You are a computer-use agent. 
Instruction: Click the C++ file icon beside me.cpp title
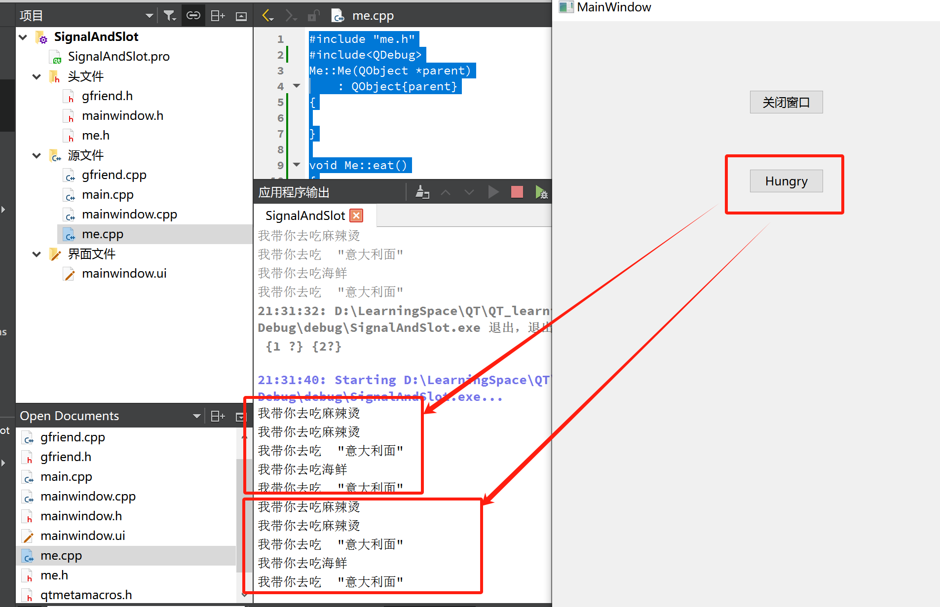(x=338, y=16)
